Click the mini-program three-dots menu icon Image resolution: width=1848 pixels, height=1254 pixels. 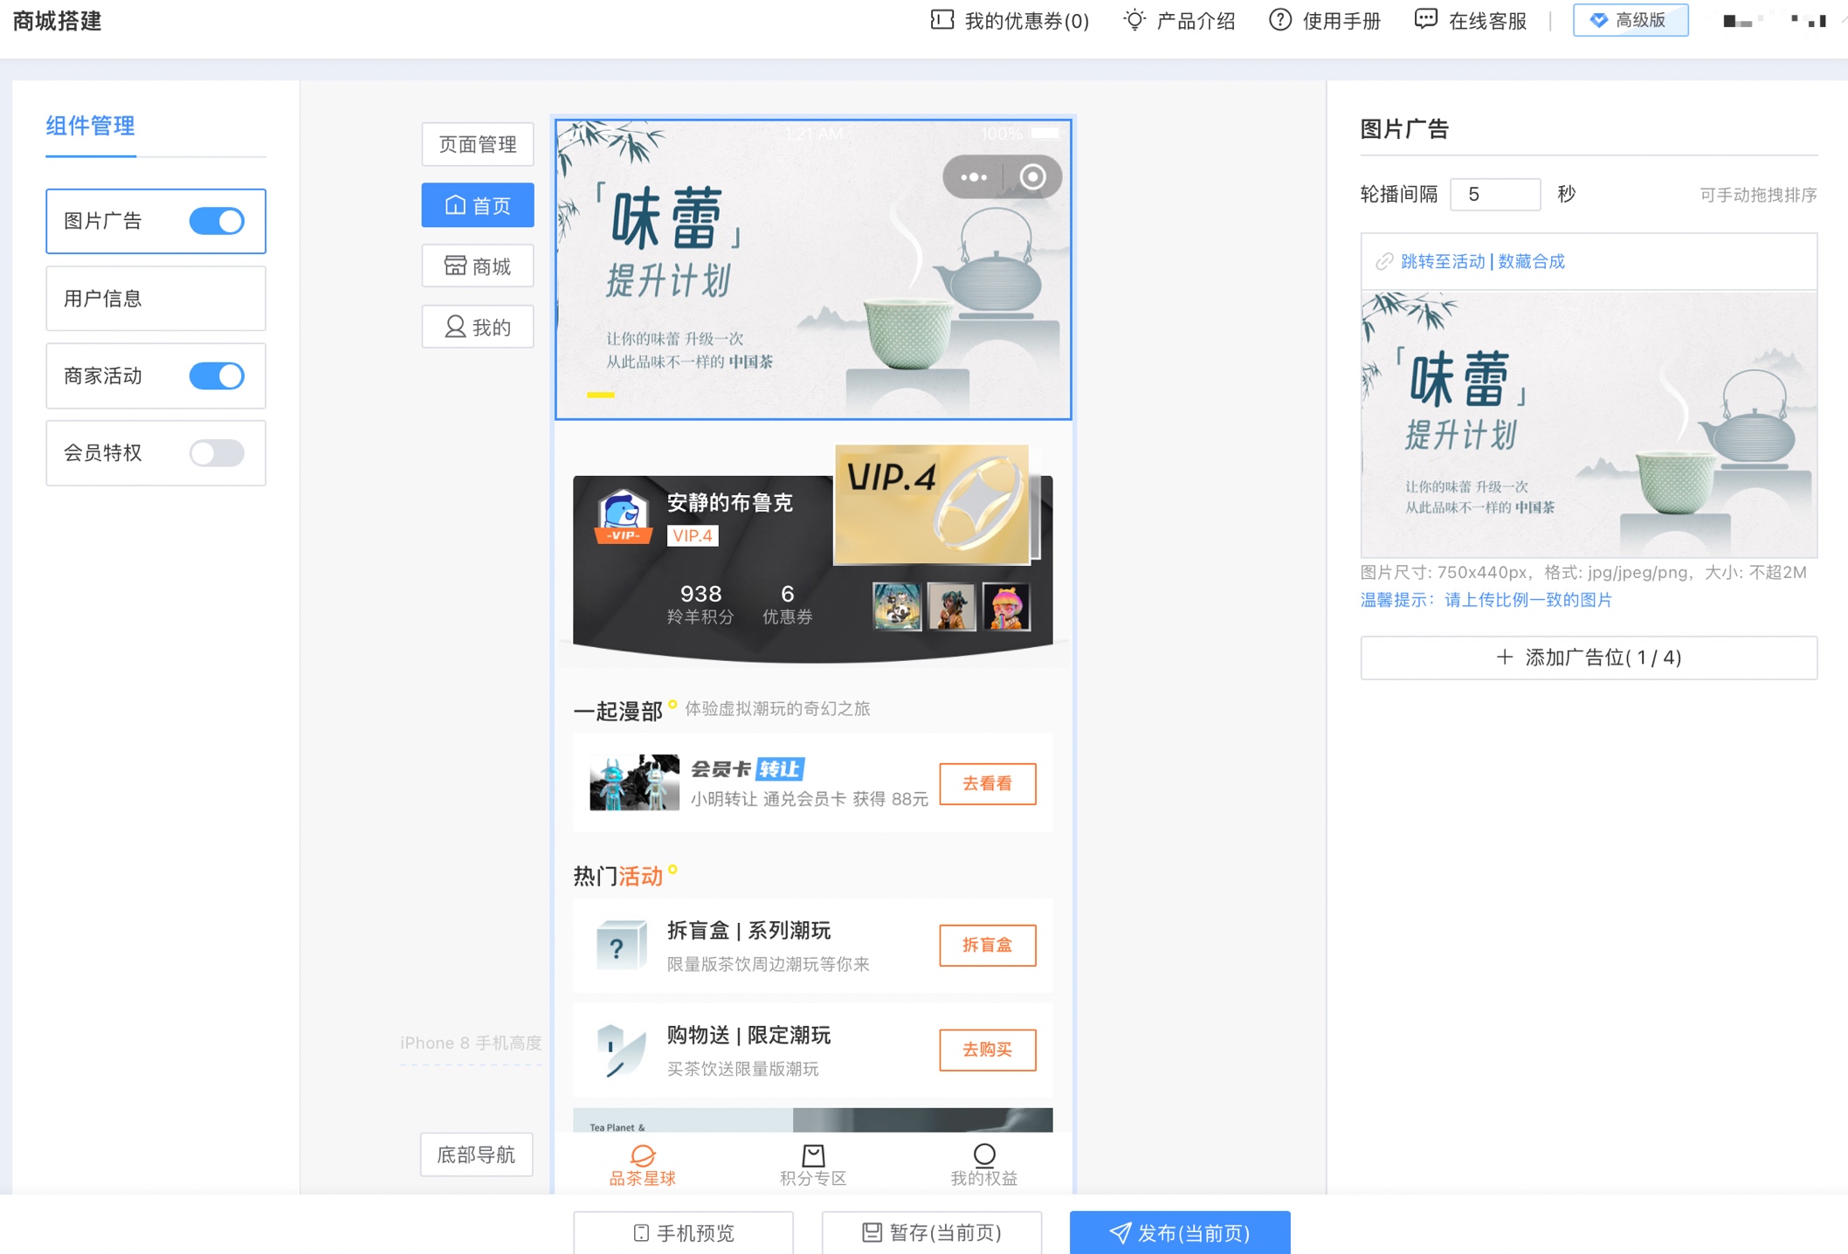point(973,177)
